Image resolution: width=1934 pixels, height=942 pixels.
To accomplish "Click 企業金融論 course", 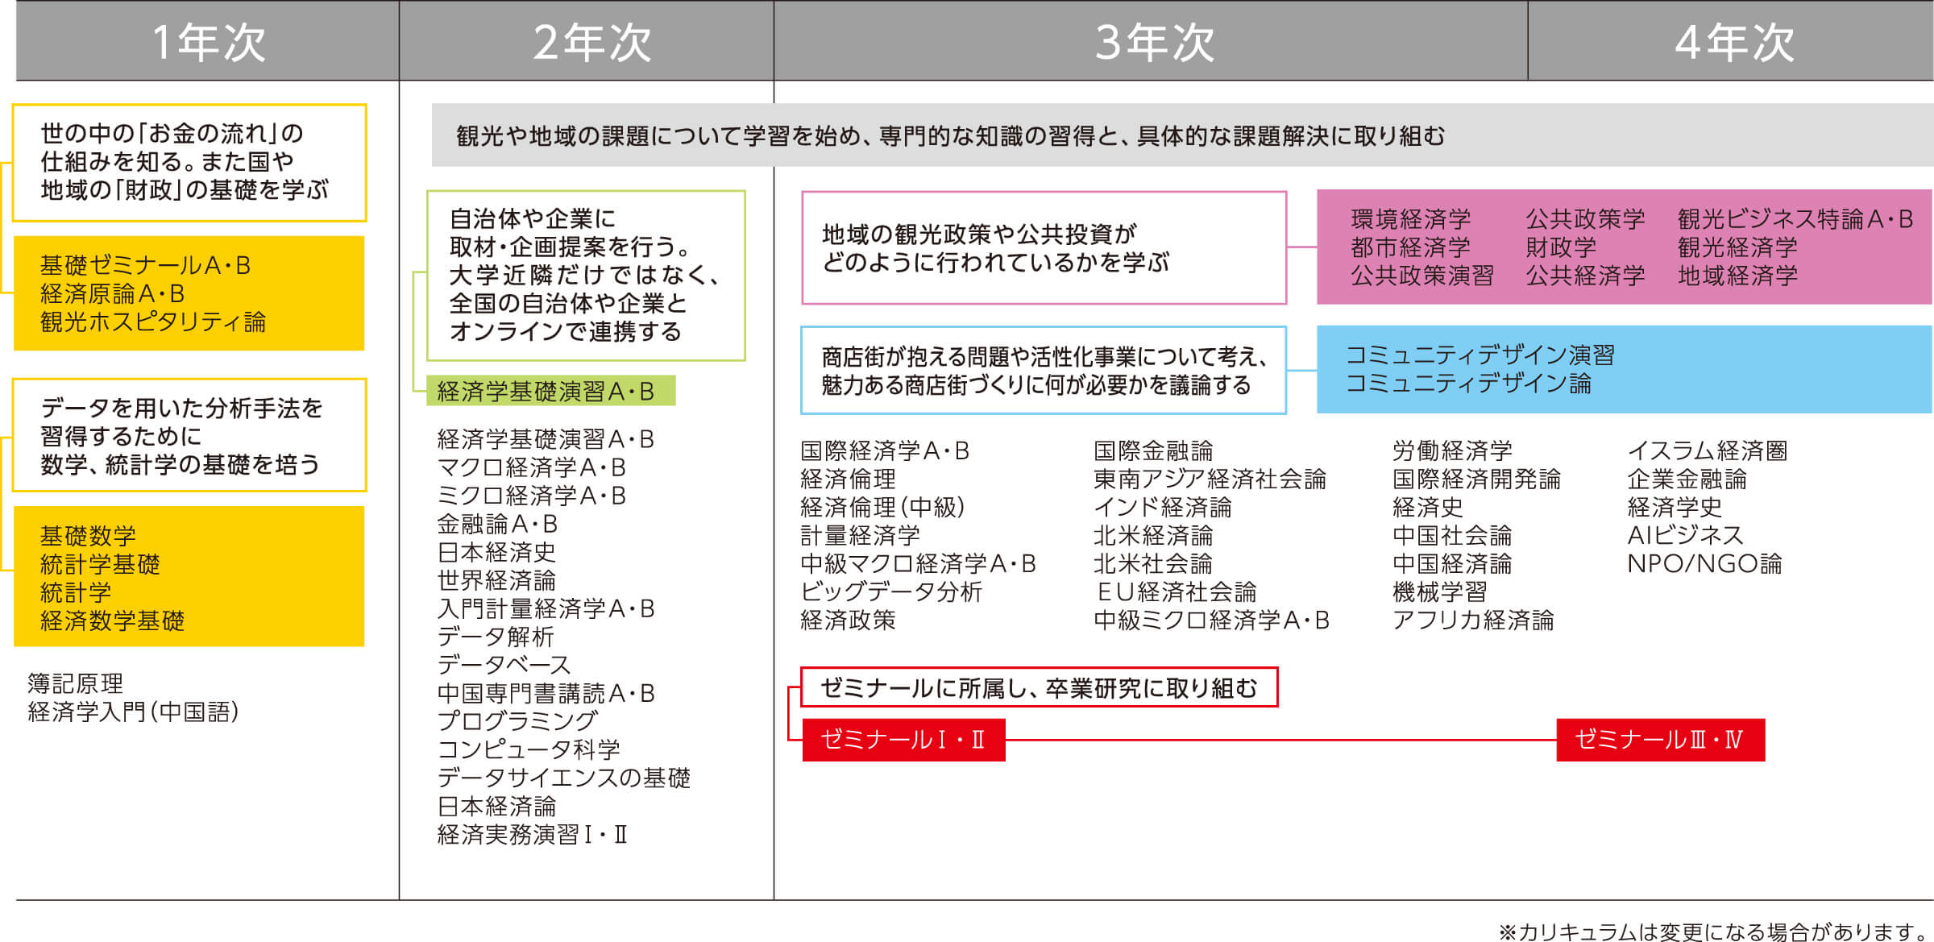I will coord(1687,479).
